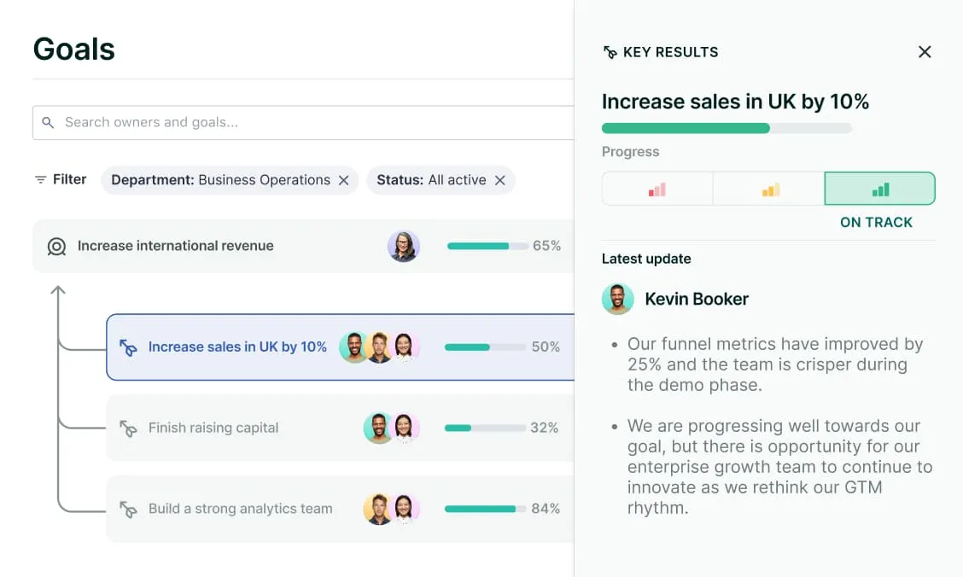This screenshot has height=577, width=963.
Task: Click the Filter lines icon
Action: click(40, 180)
